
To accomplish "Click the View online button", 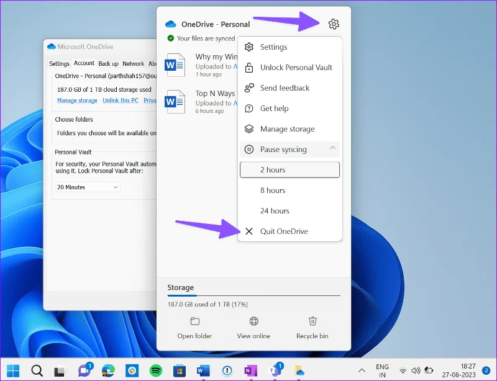I will (x=253, y=328).
